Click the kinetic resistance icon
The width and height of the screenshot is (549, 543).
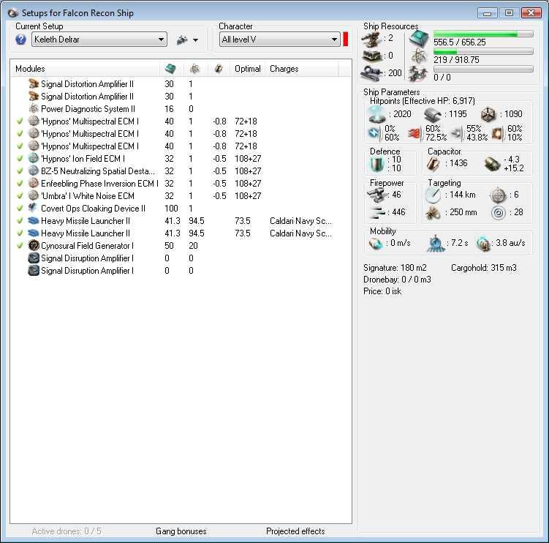point(457,133)
